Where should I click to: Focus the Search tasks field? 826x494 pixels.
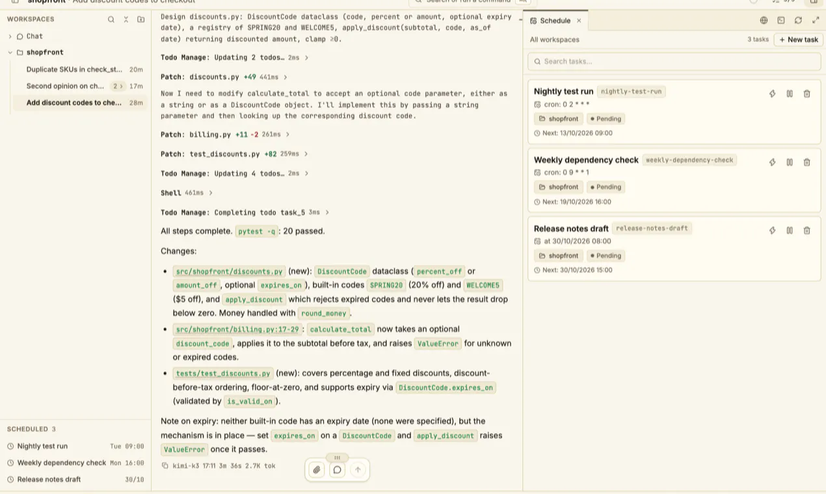coord(674,61)
